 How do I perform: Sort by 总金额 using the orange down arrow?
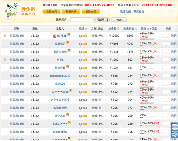(x=118, y=29)
